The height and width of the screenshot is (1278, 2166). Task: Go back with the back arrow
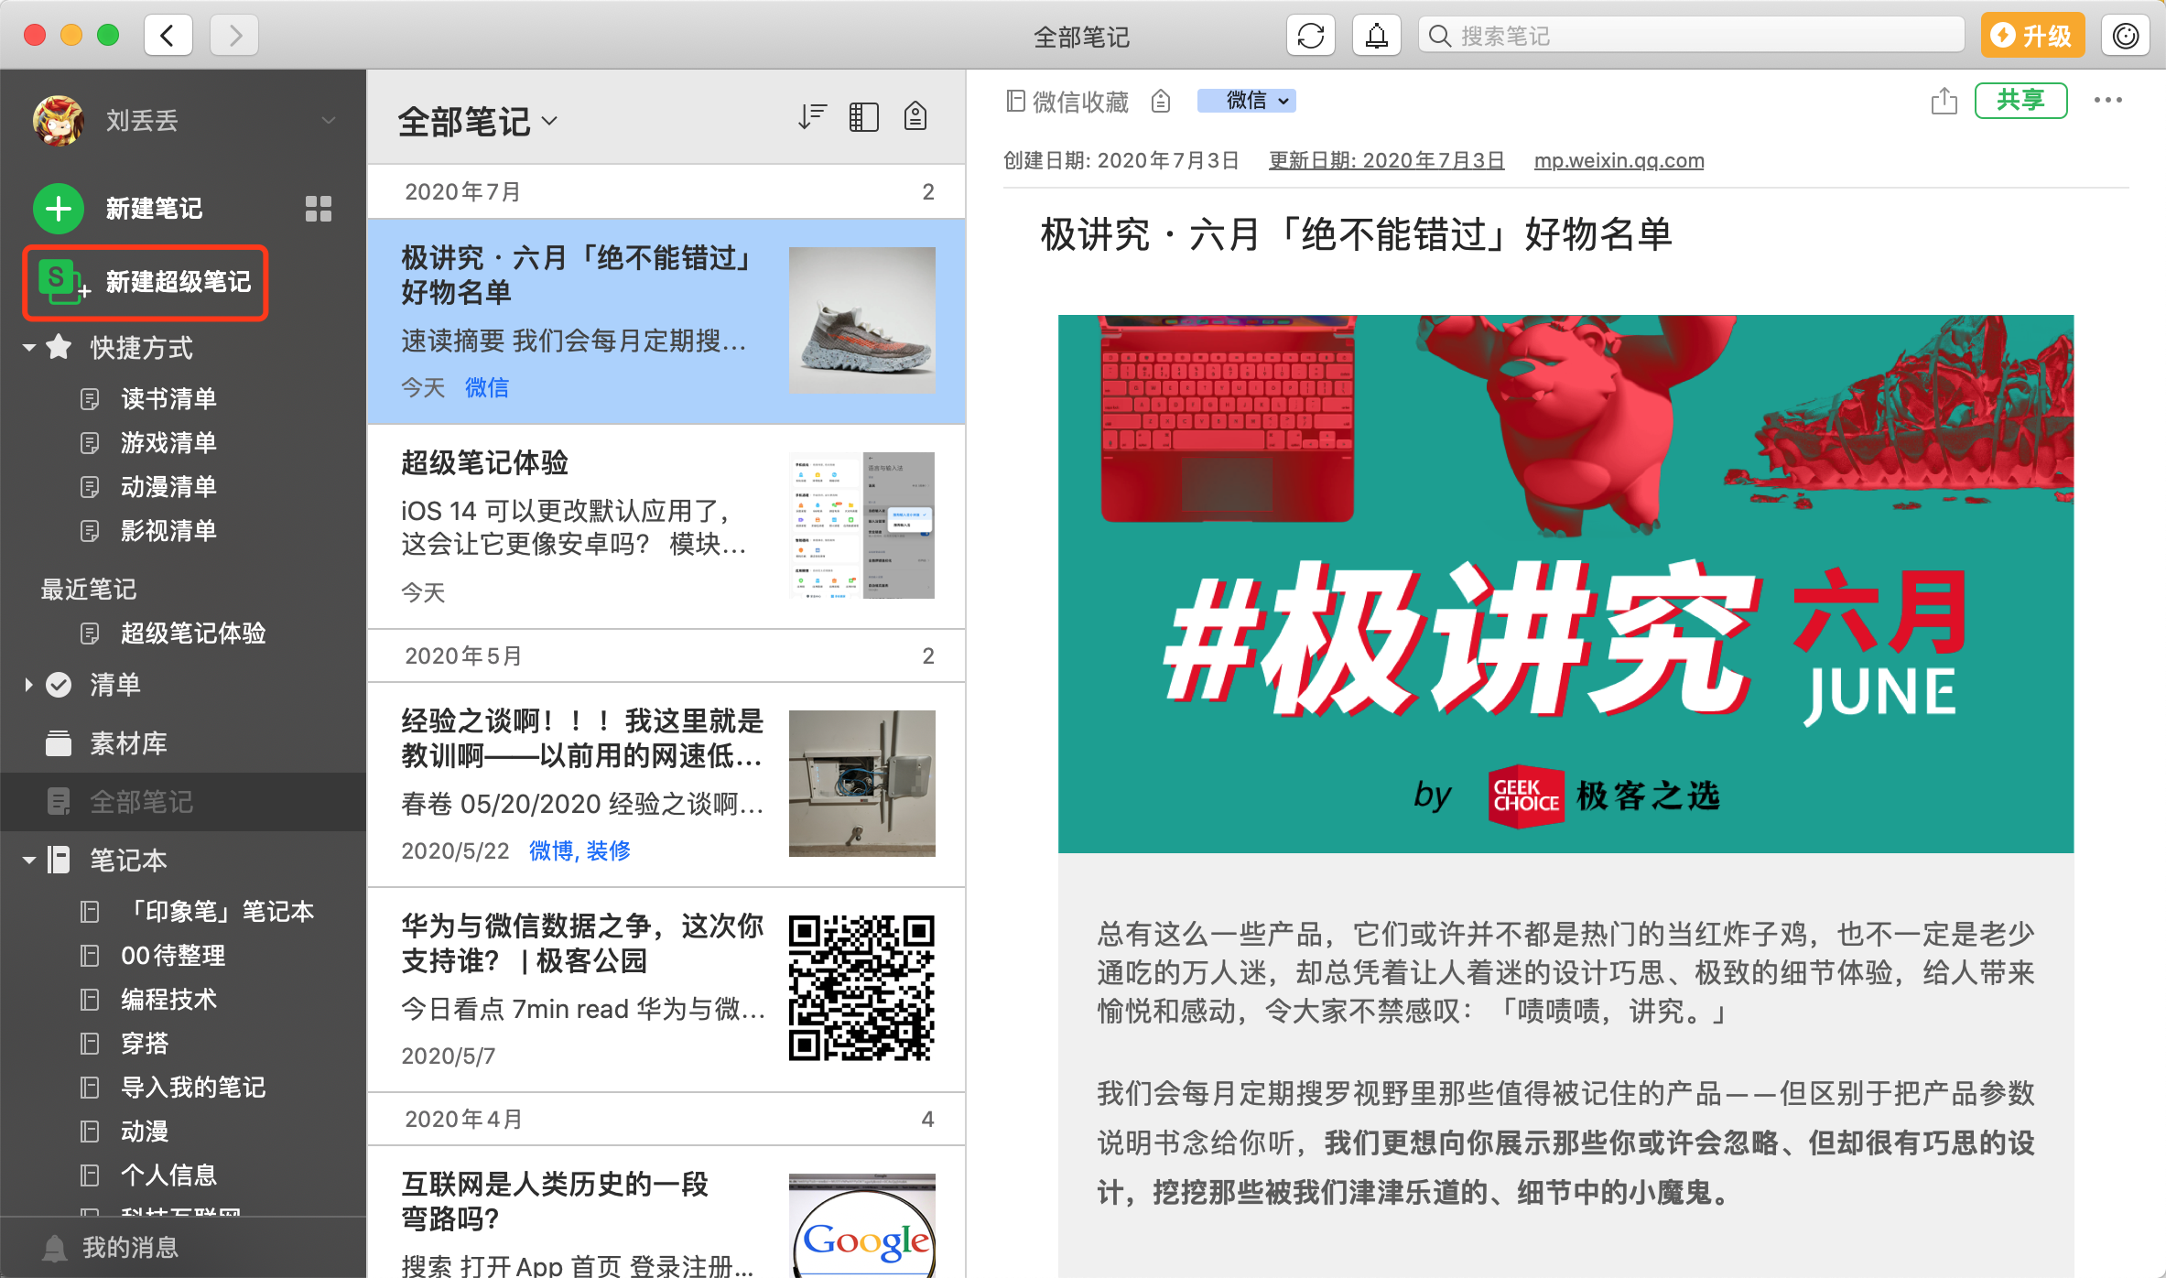click(168, 36)
